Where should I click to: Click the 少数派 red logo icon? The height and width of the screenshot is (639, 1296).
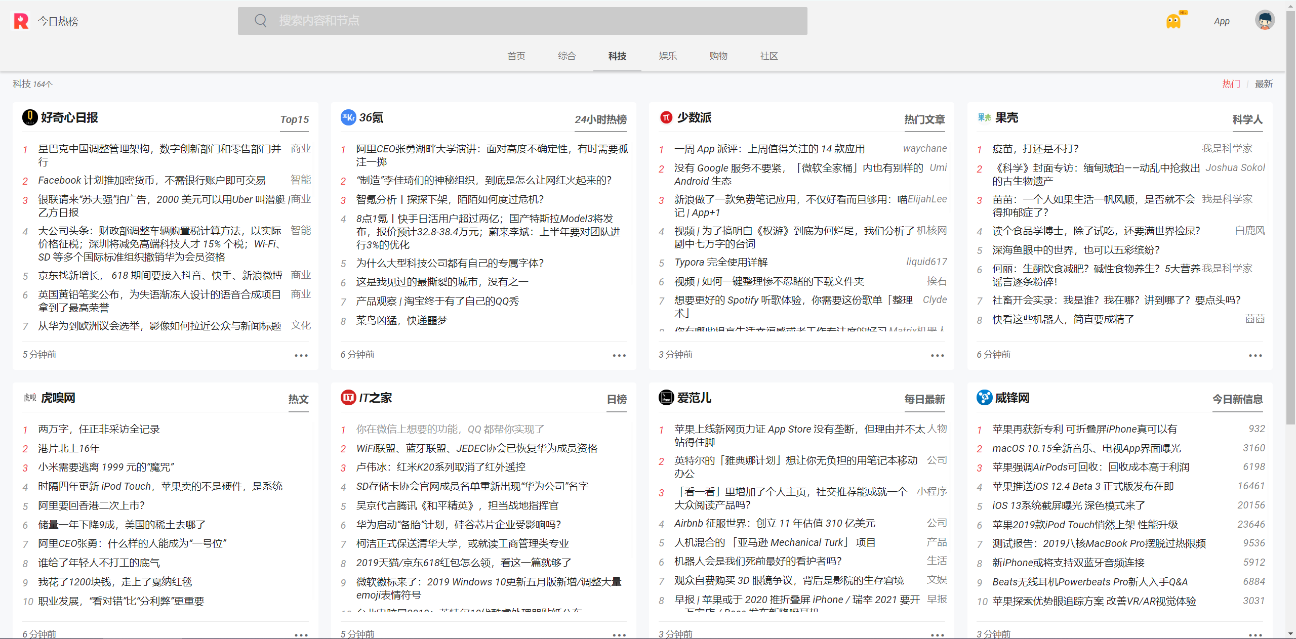666,117
